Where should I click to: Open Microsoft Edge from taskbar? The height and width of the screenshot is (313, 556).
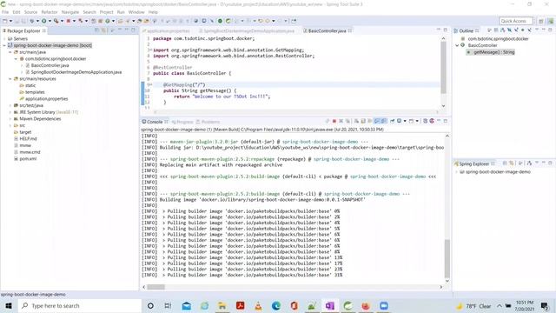(276, 305)
